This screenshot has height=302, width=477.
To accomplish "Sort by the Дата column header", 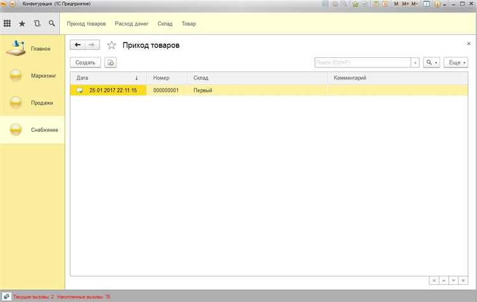I will [x=108, y=78].
